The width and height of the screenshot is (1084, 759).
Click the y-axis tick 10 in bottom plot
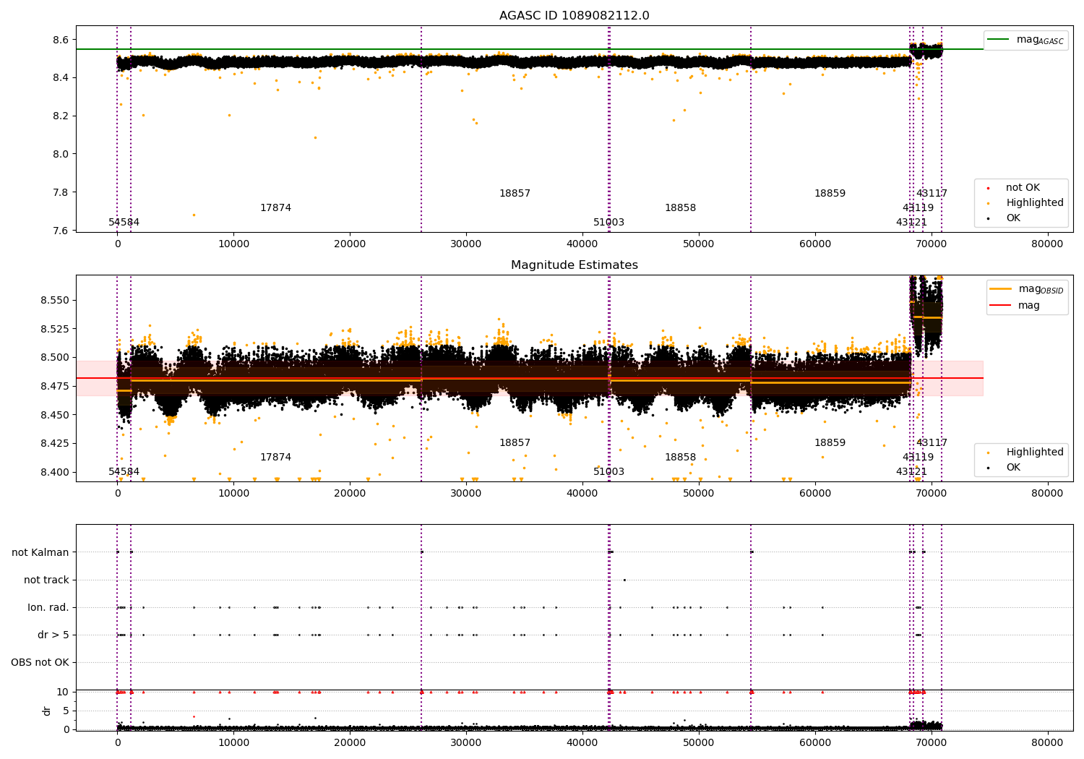(x=63, y=692)
